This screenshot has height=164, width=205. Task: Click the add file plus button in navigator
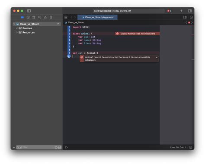[x=14, y=147]
